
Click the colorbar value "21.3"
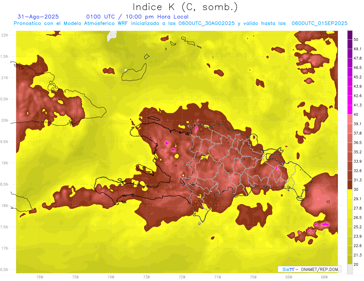[357, 255]
